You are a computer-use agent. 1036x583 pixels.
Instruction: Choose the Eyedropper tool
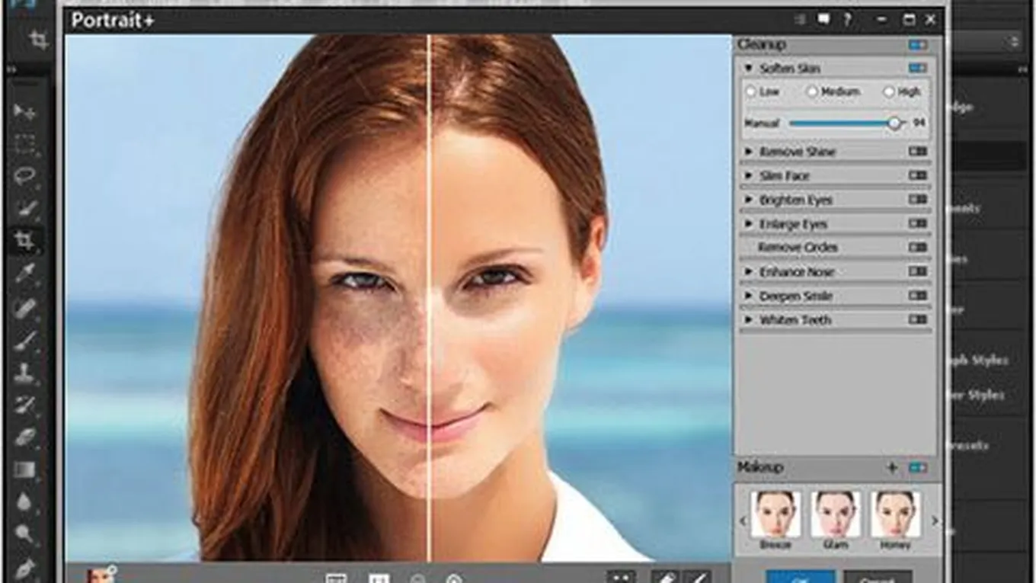click(24, 274)
